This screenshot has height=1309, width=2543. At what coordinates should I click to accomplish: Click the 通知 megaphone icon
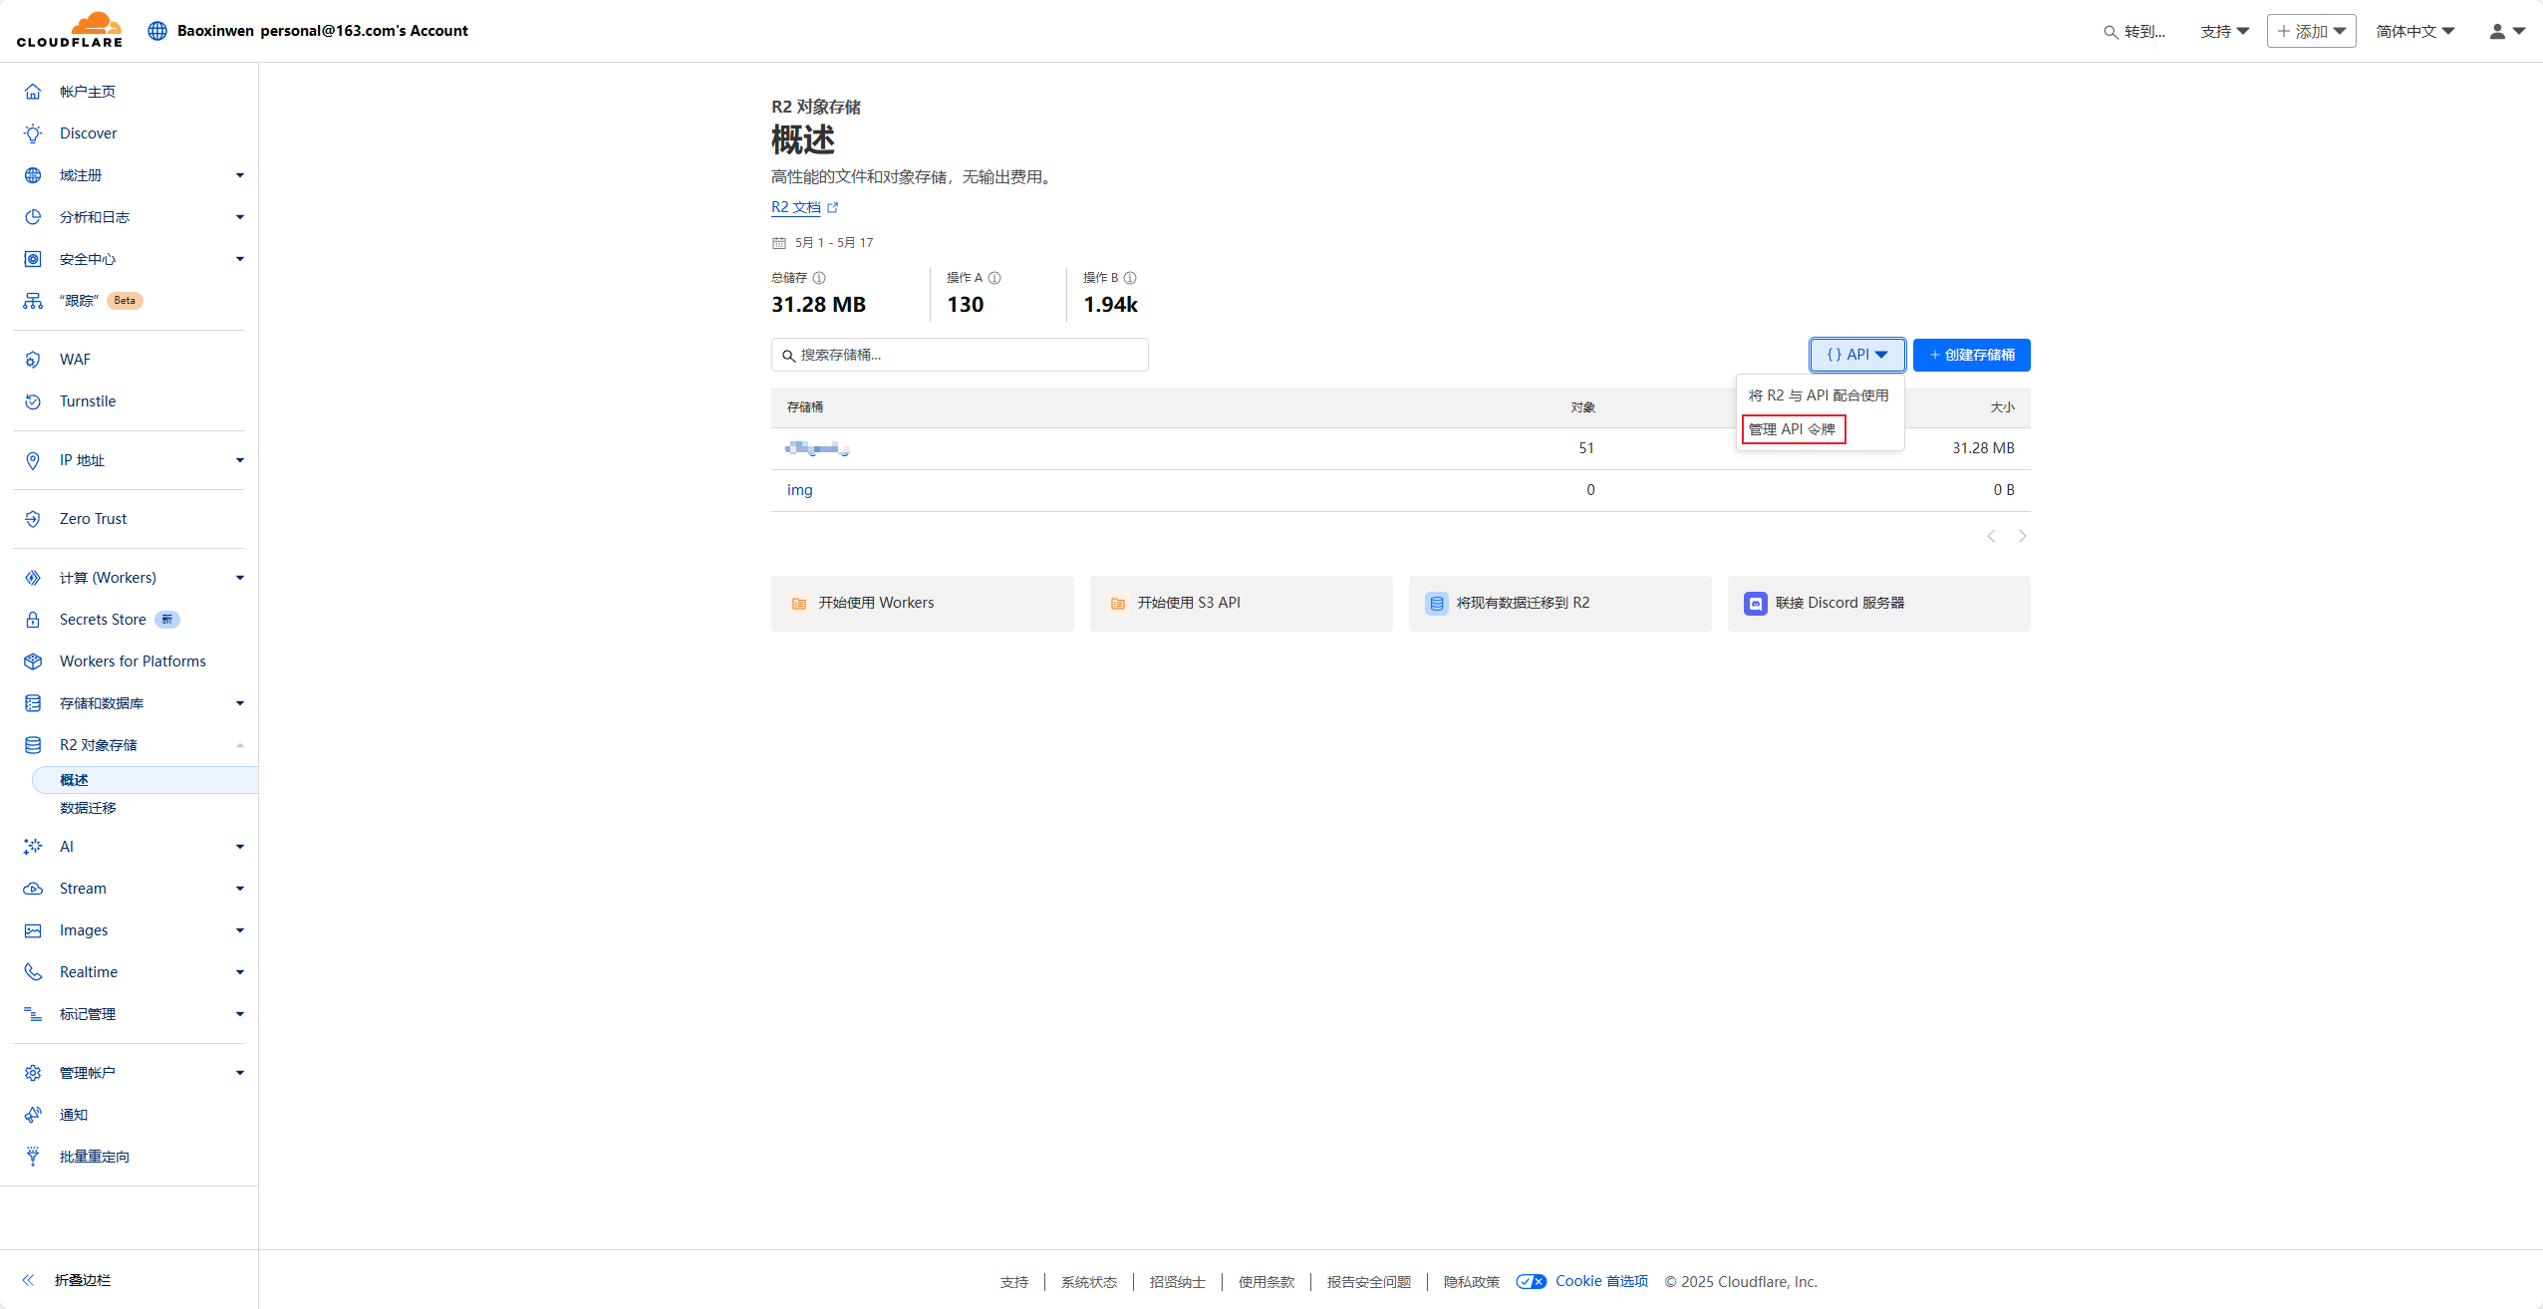33,1115
